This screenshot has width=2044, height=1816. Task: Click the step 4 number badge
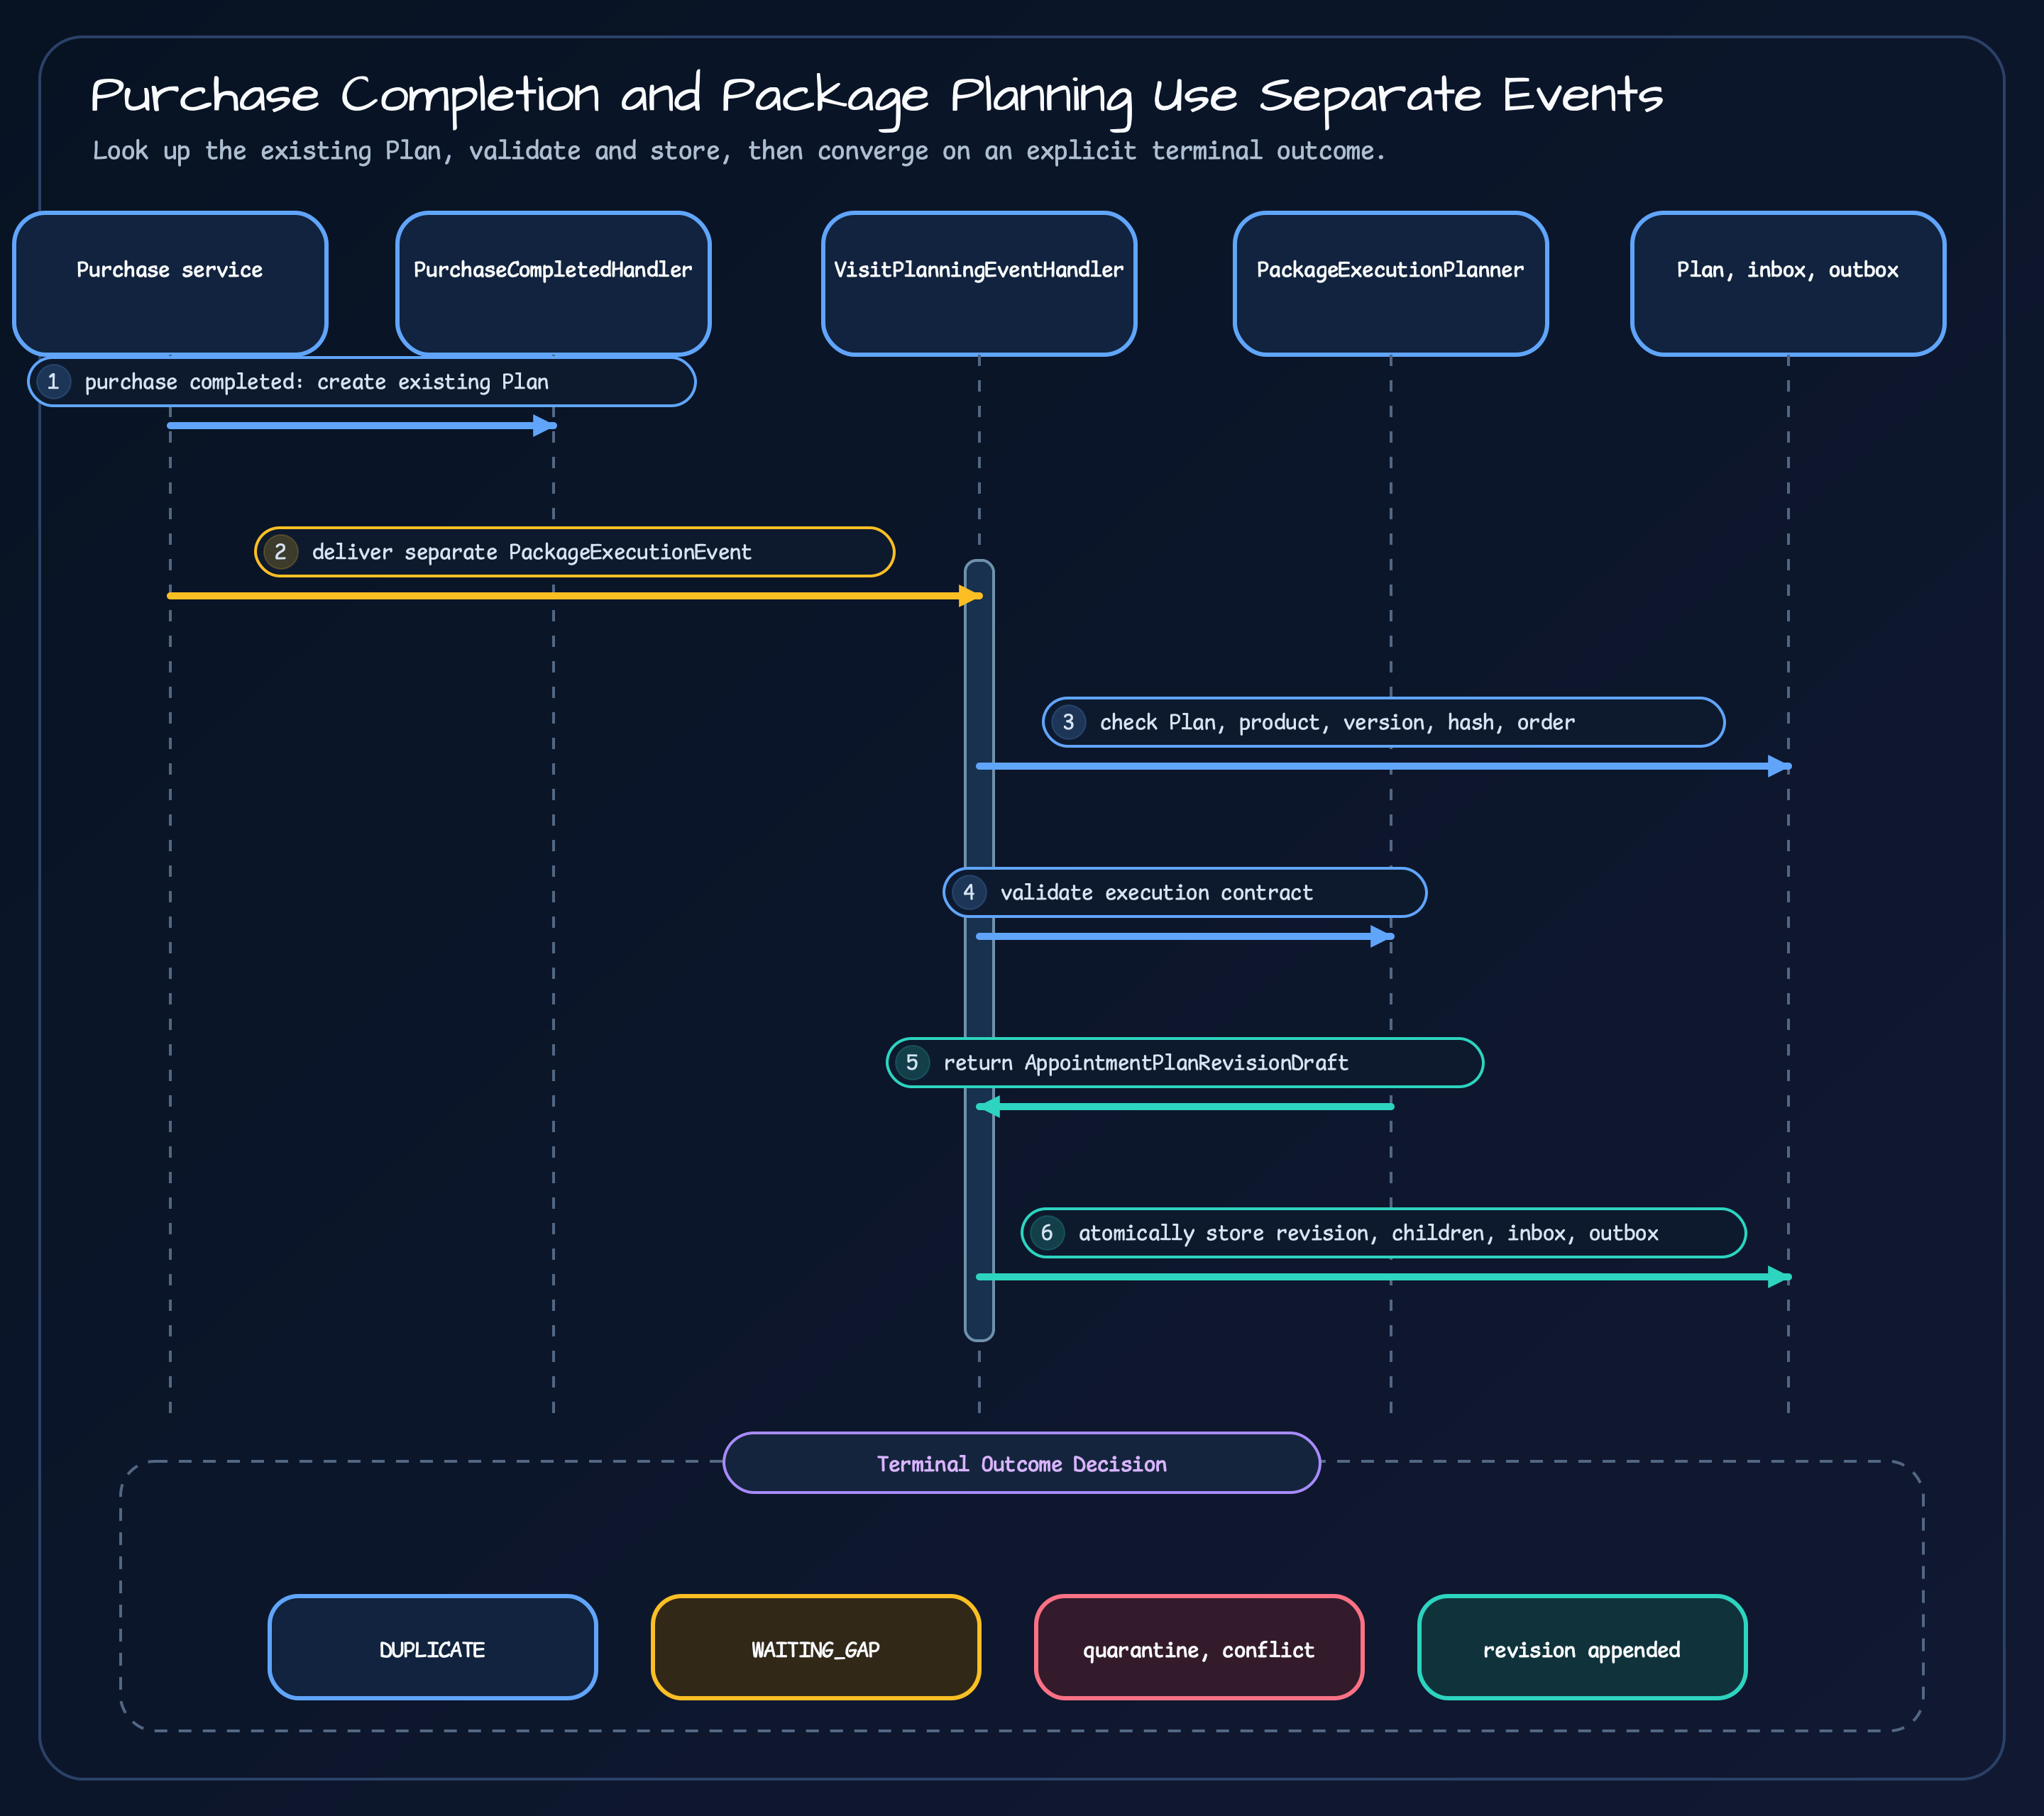(969, 892)
